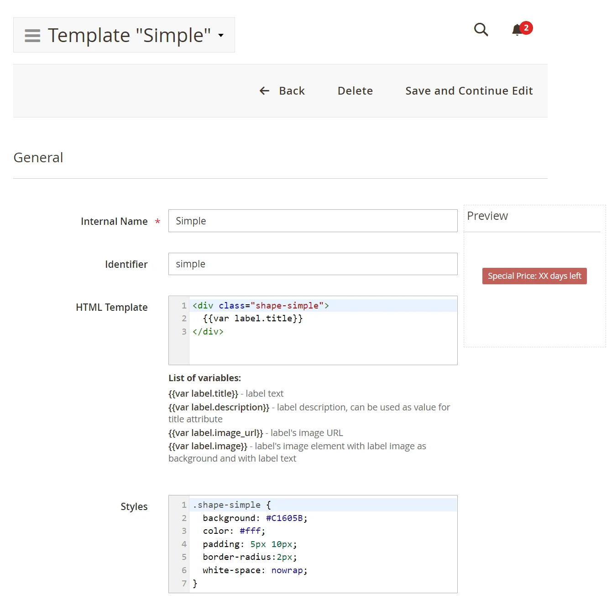Click the Special Price preview label
Screen dimensions: 612x601
coord(534,276)
